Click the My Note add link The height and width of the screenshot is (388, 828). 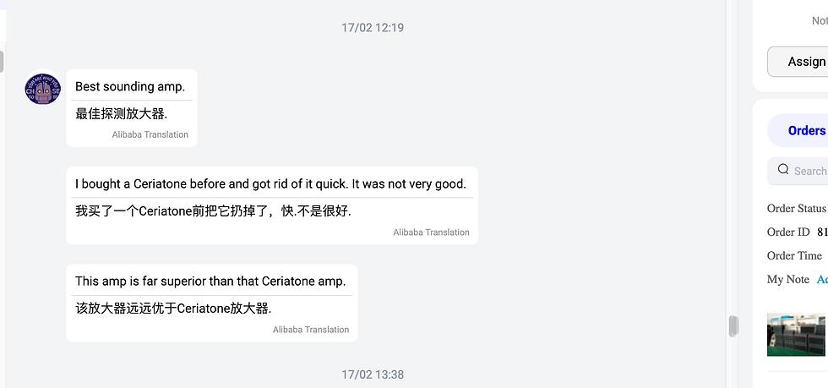point(822,279)
